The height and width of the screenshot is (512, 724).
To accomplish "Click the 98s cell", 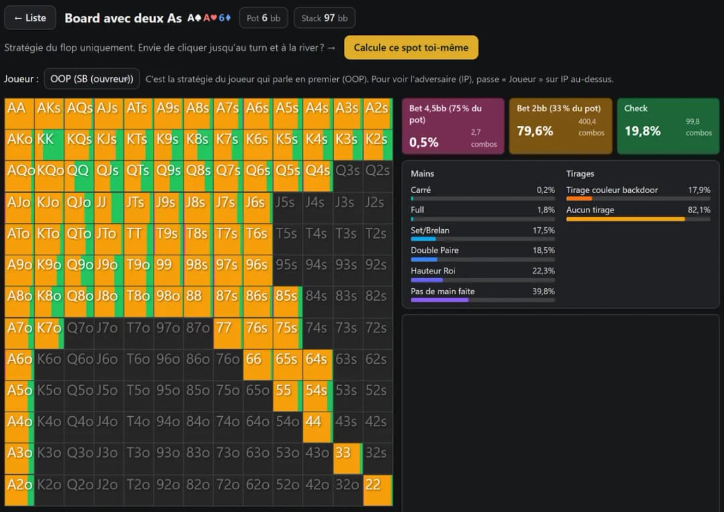I will (x=198, y=271).
